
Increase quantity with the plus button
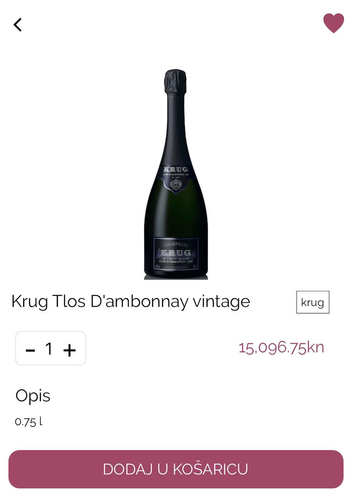click(x=69, y=349)
